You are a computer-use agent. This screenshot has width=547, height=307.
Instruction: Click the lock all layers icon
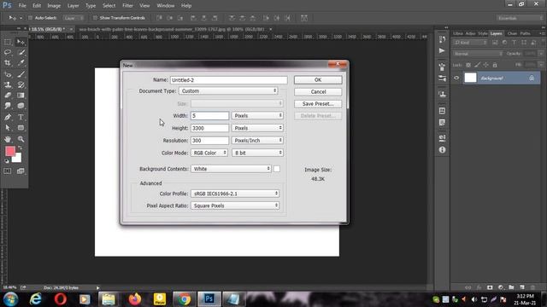pyautogui.click(x=495, y=65)
